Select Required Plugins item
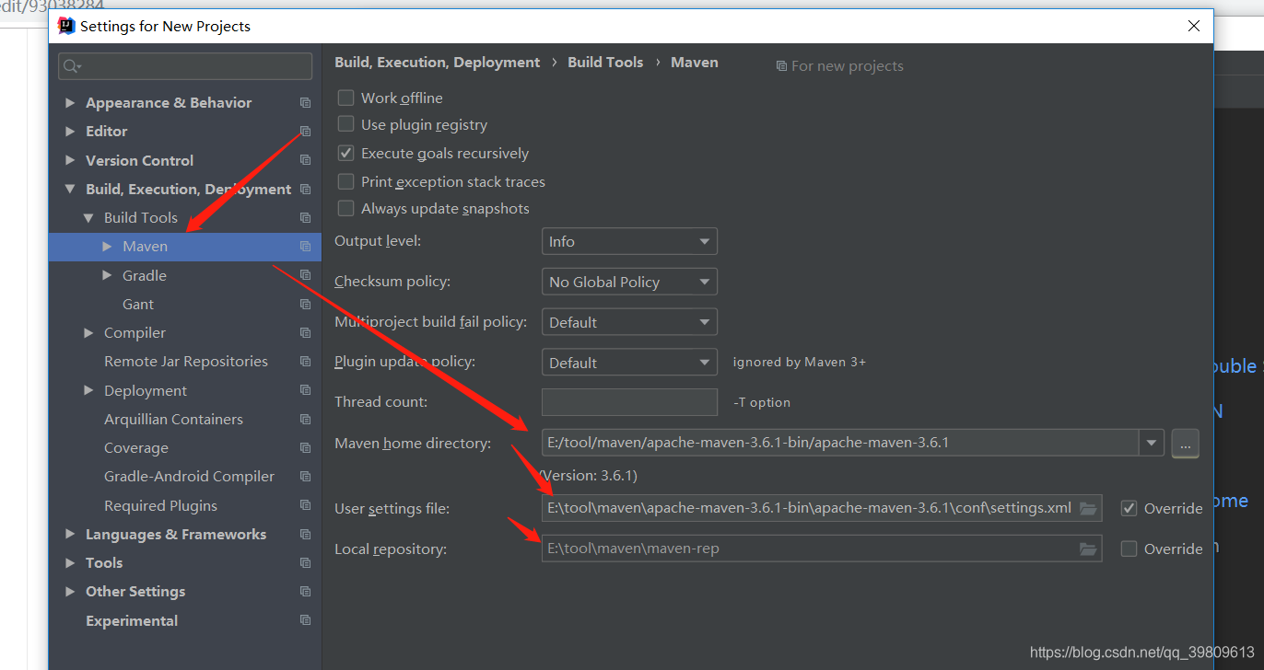The height and width of the screenshot is (670, 1264). tap(160, 505)
